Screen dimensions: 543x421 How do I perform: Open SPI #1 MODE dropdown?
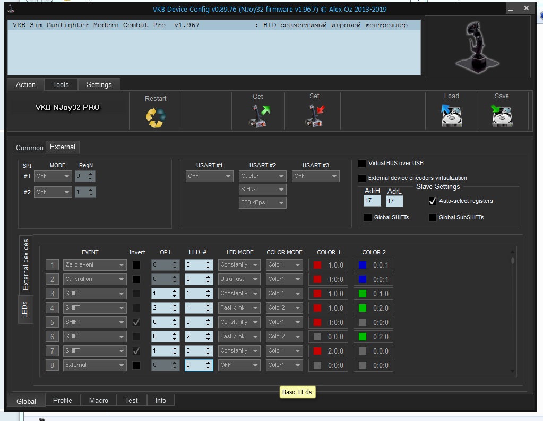tap(53, 176)
